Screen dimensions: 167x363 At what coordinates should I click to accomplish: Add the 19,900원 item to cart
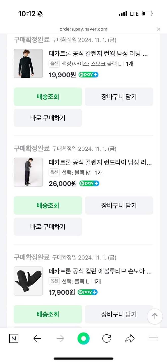(119, 97)
